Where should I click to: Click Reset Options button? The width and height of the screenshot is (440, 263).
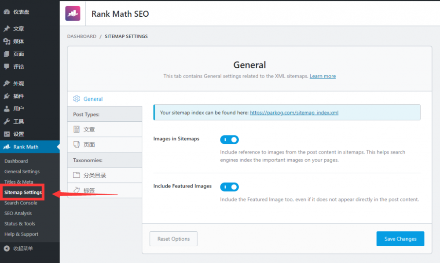tap(173, 239)
